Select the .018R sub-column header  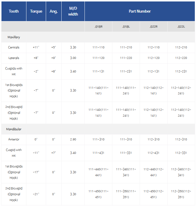98,27
